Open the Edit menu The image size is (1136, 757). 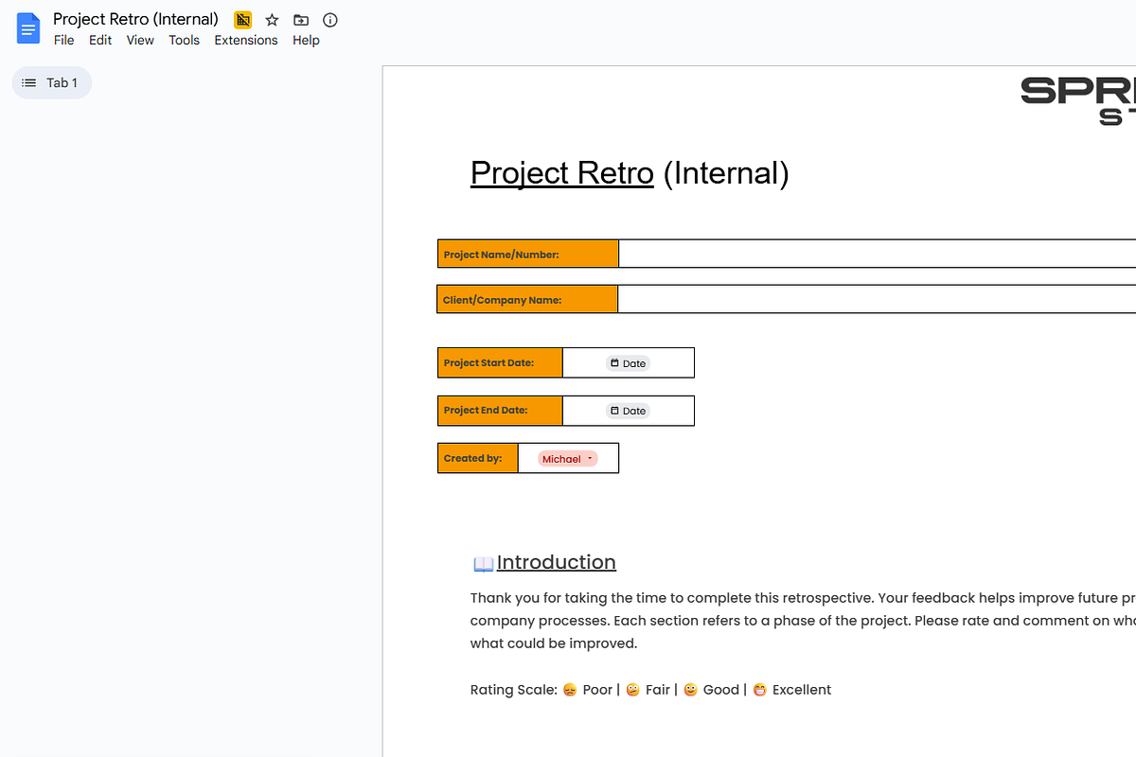(100, 40)
